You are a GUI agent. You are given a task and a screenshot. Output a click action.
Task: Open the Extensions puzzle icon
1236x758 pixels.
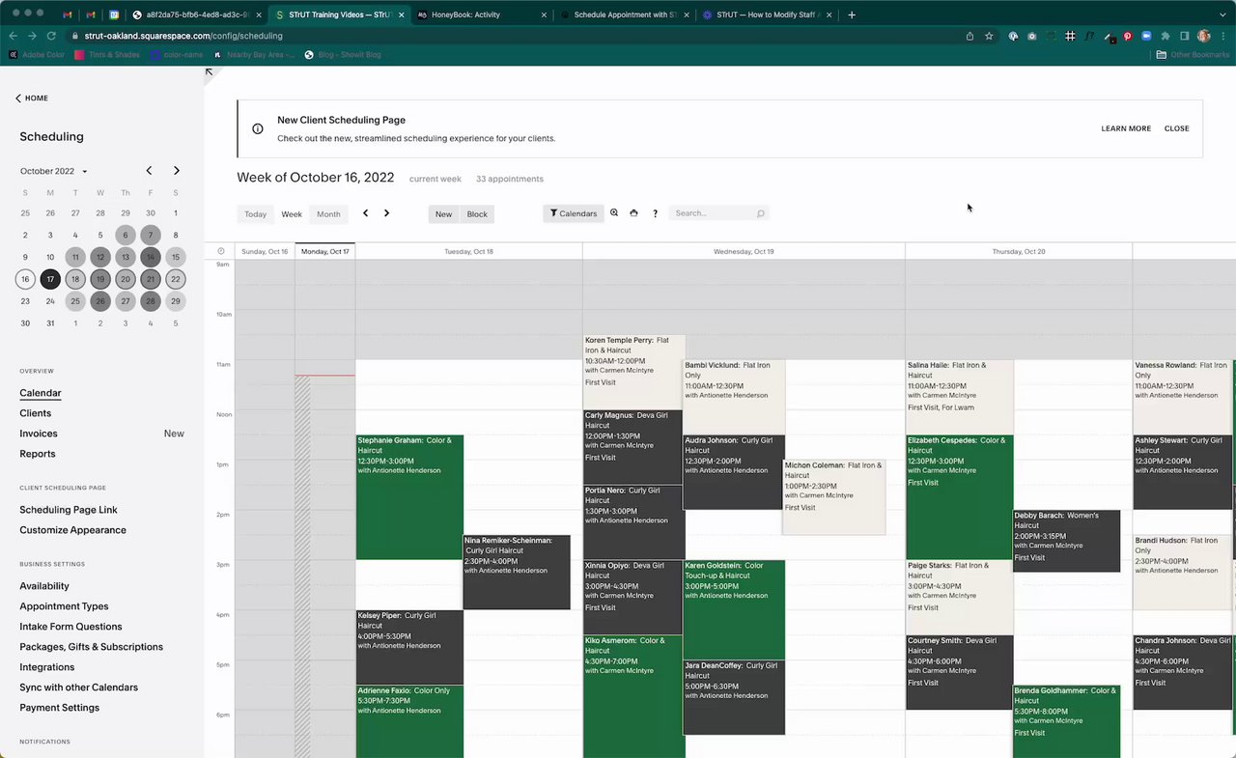click(1166, 36)
